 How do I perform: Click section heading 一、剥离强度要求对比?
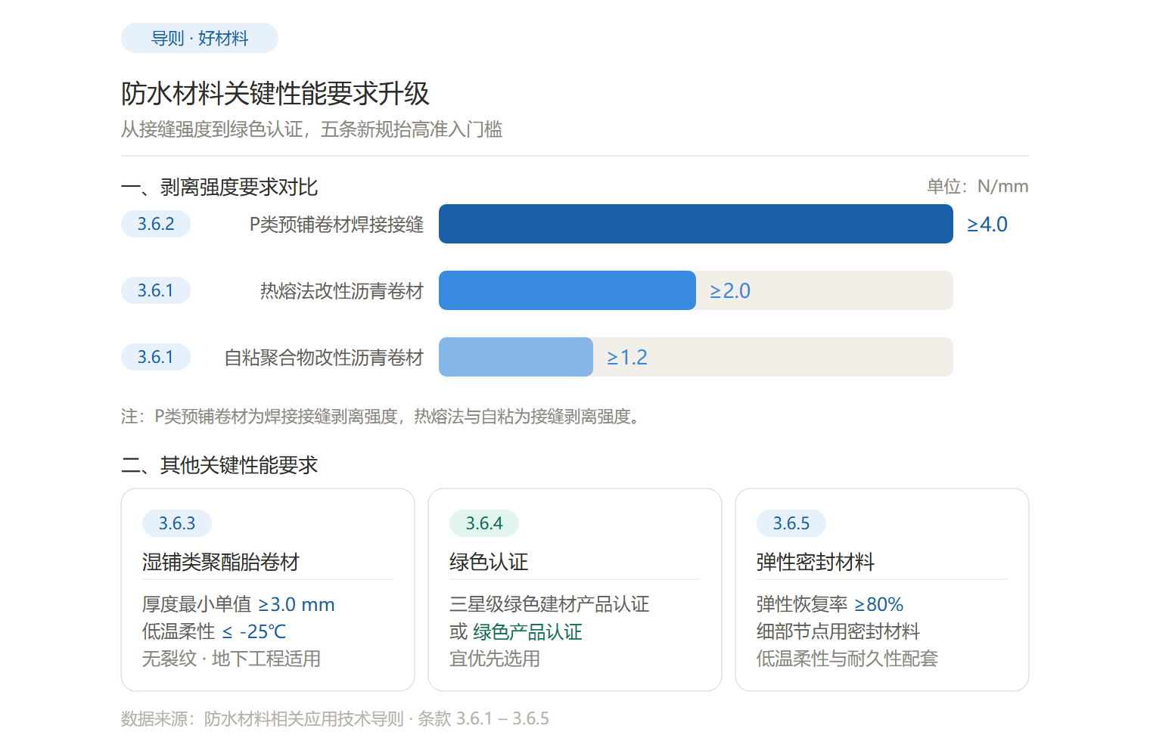pos(219,187)
